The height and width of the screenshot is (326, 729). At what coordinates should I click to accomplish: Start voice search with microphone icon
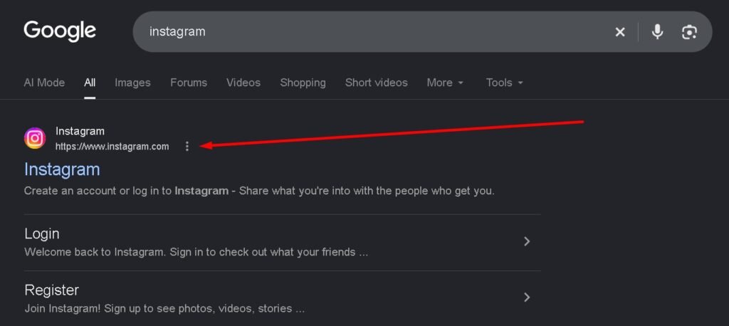[x=657, y=31]
